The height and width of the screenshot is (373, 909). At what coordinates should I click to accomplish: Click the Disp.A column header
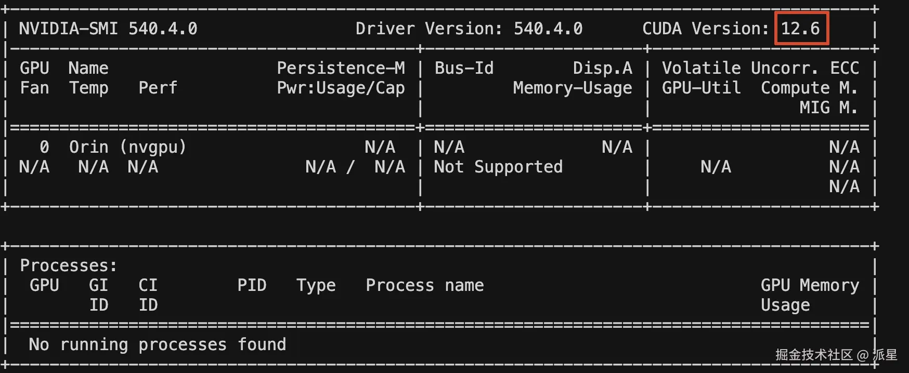click(602, 68)
